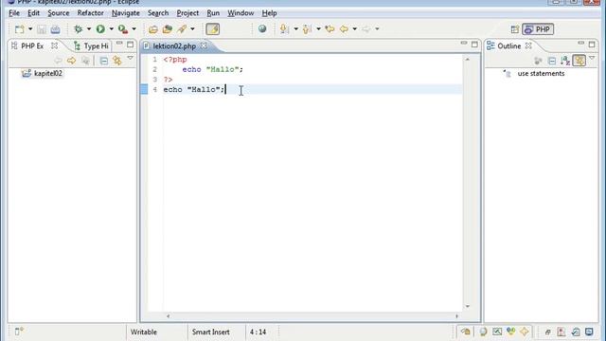This screenshot has width=606, height=341.
Task: Close the PHP Explorer view tab
Action: click(55, 45)
